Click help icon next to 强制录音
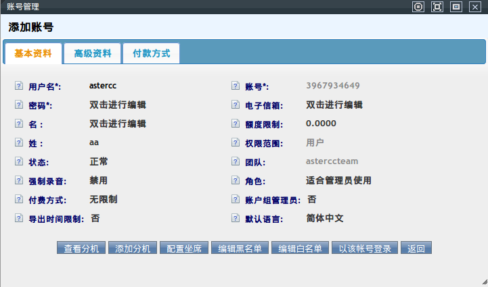 (18, 182)
